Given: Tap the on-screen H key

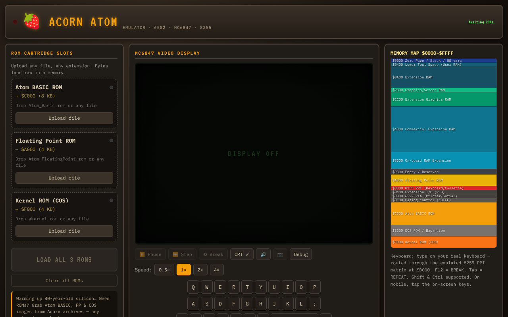Looking at the screenshot, I should click(x=261, y=304).
